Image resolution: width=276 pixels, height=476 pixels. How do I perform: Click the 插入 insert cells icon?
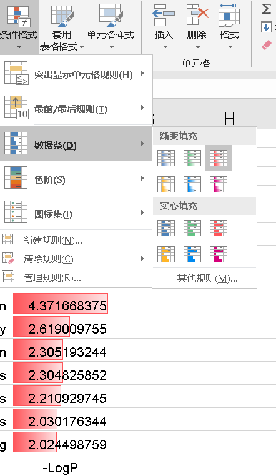pos(164,15)
